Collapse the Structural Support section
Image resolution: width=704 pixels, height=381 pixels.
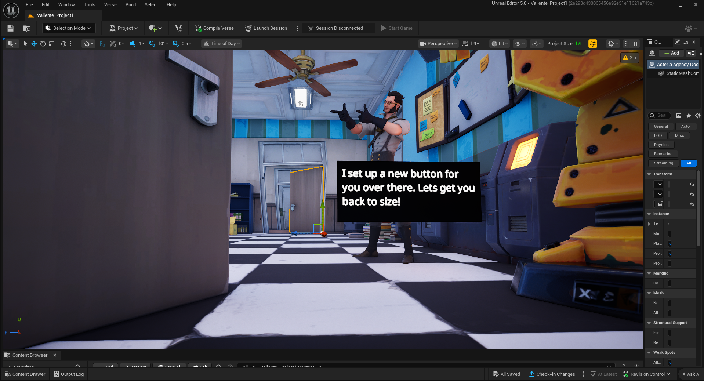(649, 323)
